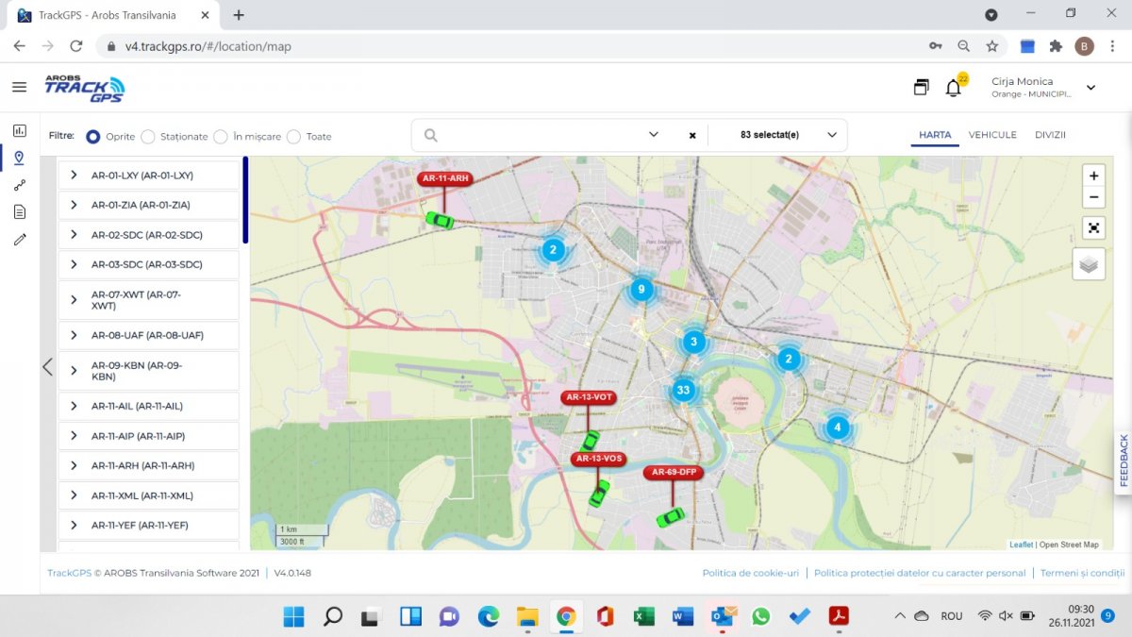Screen dimensions: 1132x637
Task: Open the Politica de cookie-uri link
Action: point(750,573)
